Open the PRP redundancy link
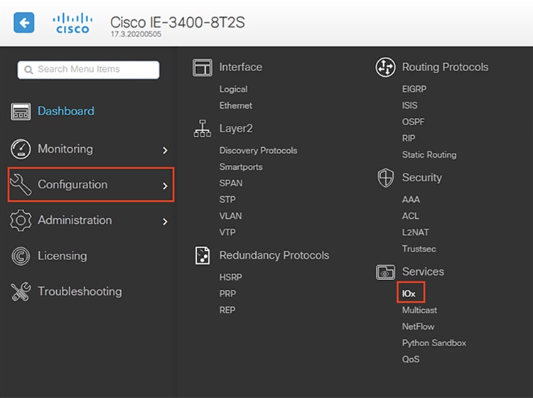The image size is (533, 398). 227,294
